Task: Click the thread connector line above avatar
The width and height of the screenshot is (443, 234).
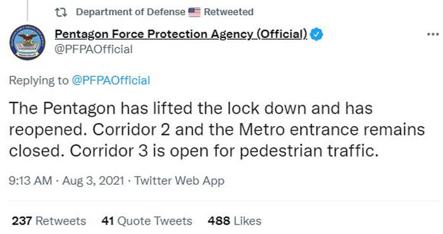Action: [27, 10]
